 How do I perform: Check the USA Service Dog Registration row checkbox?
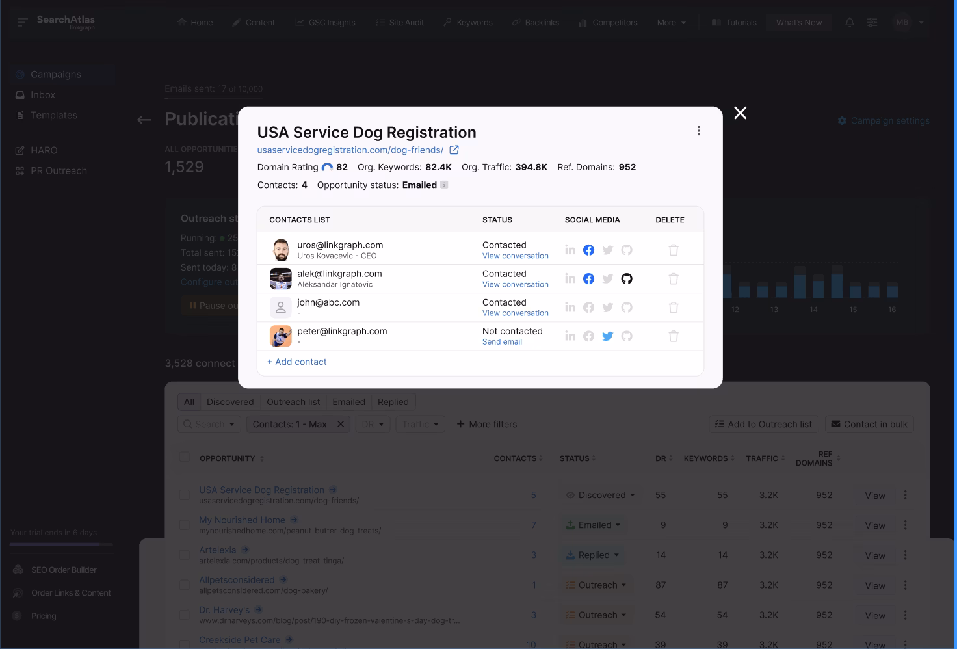click(185, 495)
